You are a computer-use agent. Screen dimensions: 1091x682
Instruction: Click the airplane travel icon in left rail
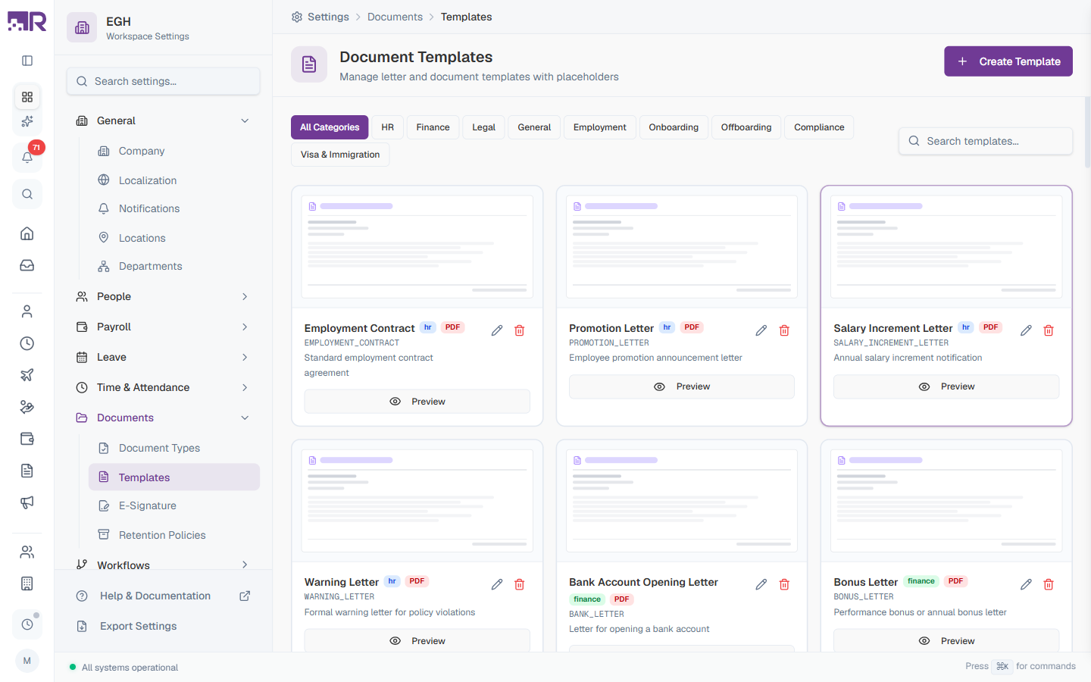click(27, 375)
